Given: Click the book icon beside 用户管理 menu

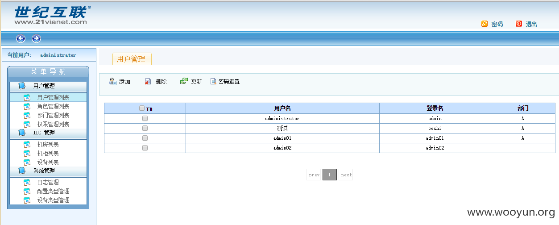Looking at the screenshot, I should point(22,86).
